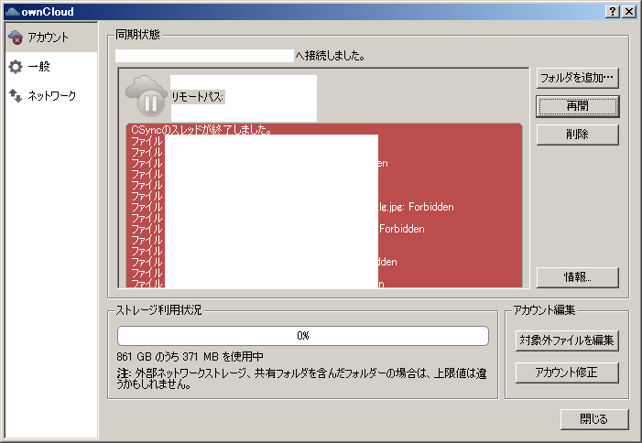Click the network arrows icon
This screenshot has width=642, height=443.
pyautogui.click(x=16, y=96)
